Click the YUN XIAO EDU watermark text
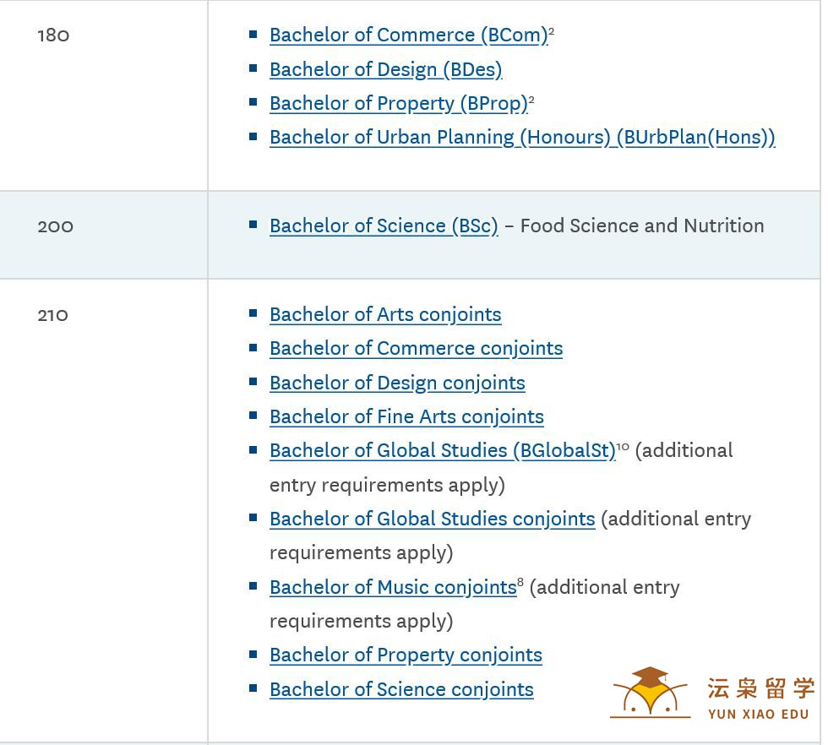This screenshot has height=745, width=828. click(759, 715)
